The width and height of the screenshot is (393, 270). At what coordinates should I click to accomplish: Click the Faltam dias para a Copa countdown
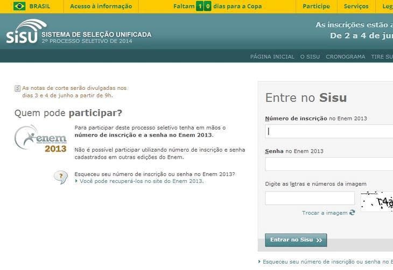[217, 6]
